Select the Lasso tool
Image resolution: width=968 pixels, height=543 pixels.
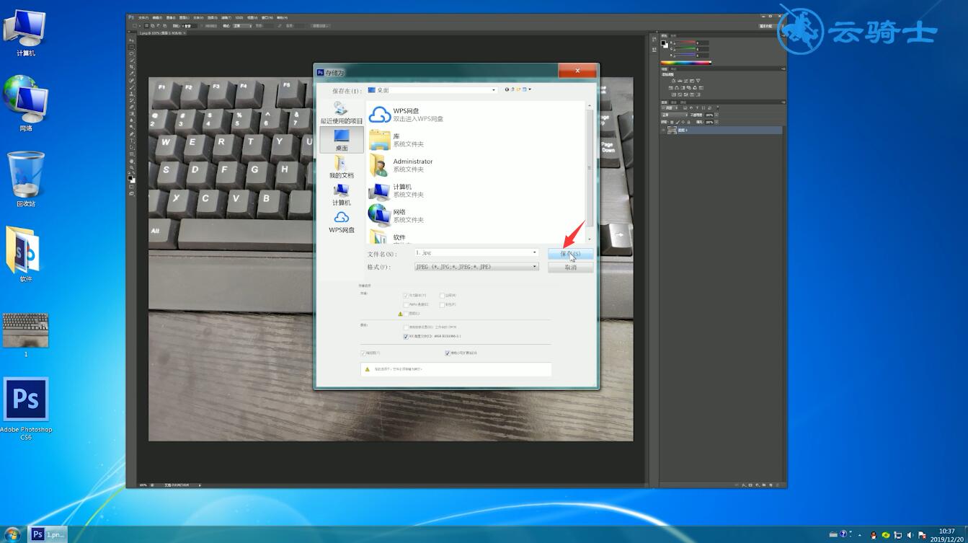click(x=132, y=53)
